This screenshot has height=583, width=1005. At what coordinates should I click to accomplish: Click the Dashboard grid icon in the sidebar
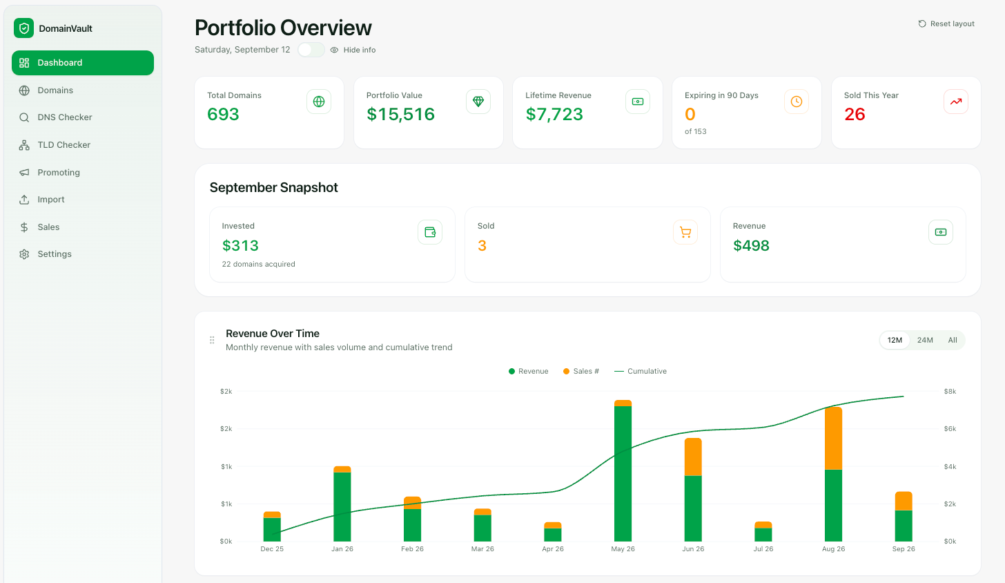[x=24, y=63]
